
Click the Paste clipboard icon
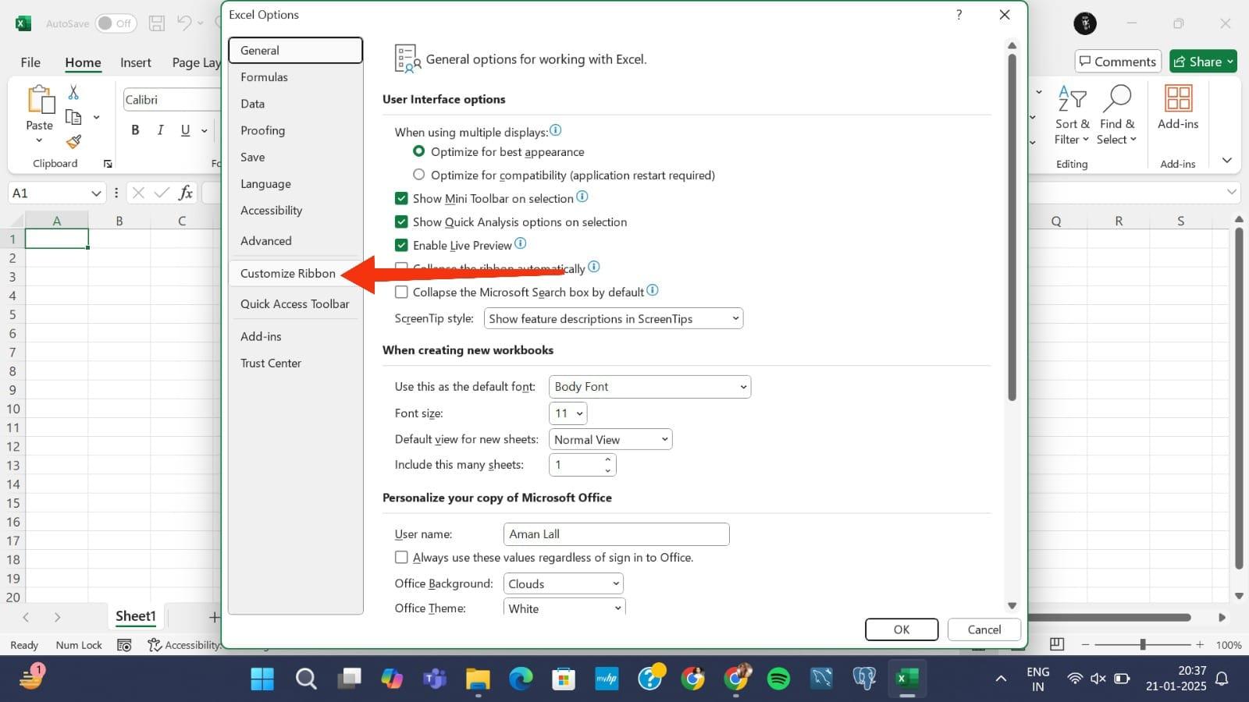coord(40,100)
